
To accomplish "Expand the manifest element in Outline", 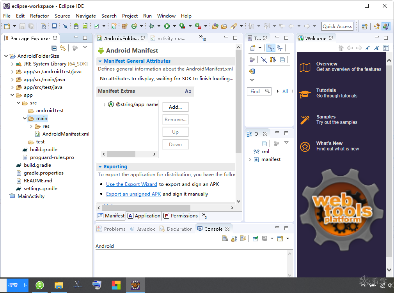I will click(x=250, y=159).
